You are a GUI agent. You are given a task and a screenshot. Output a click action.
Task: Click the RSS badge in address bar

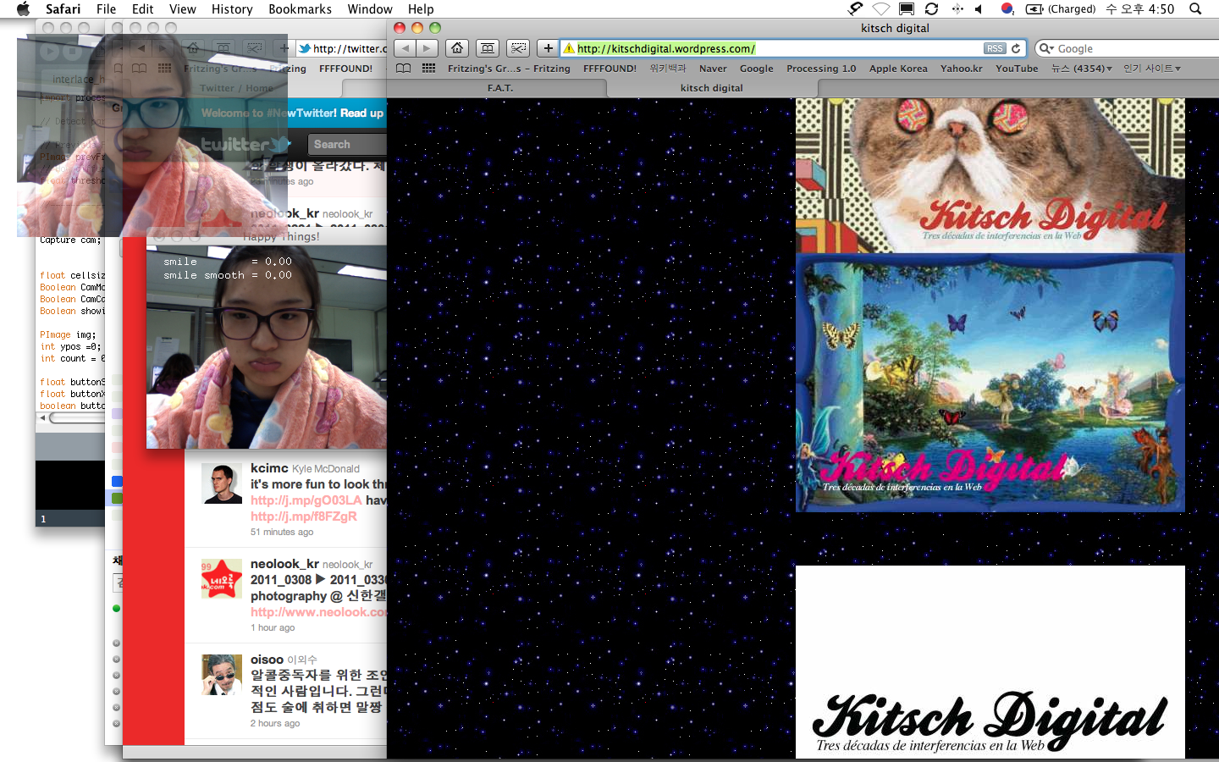(995, 48)
